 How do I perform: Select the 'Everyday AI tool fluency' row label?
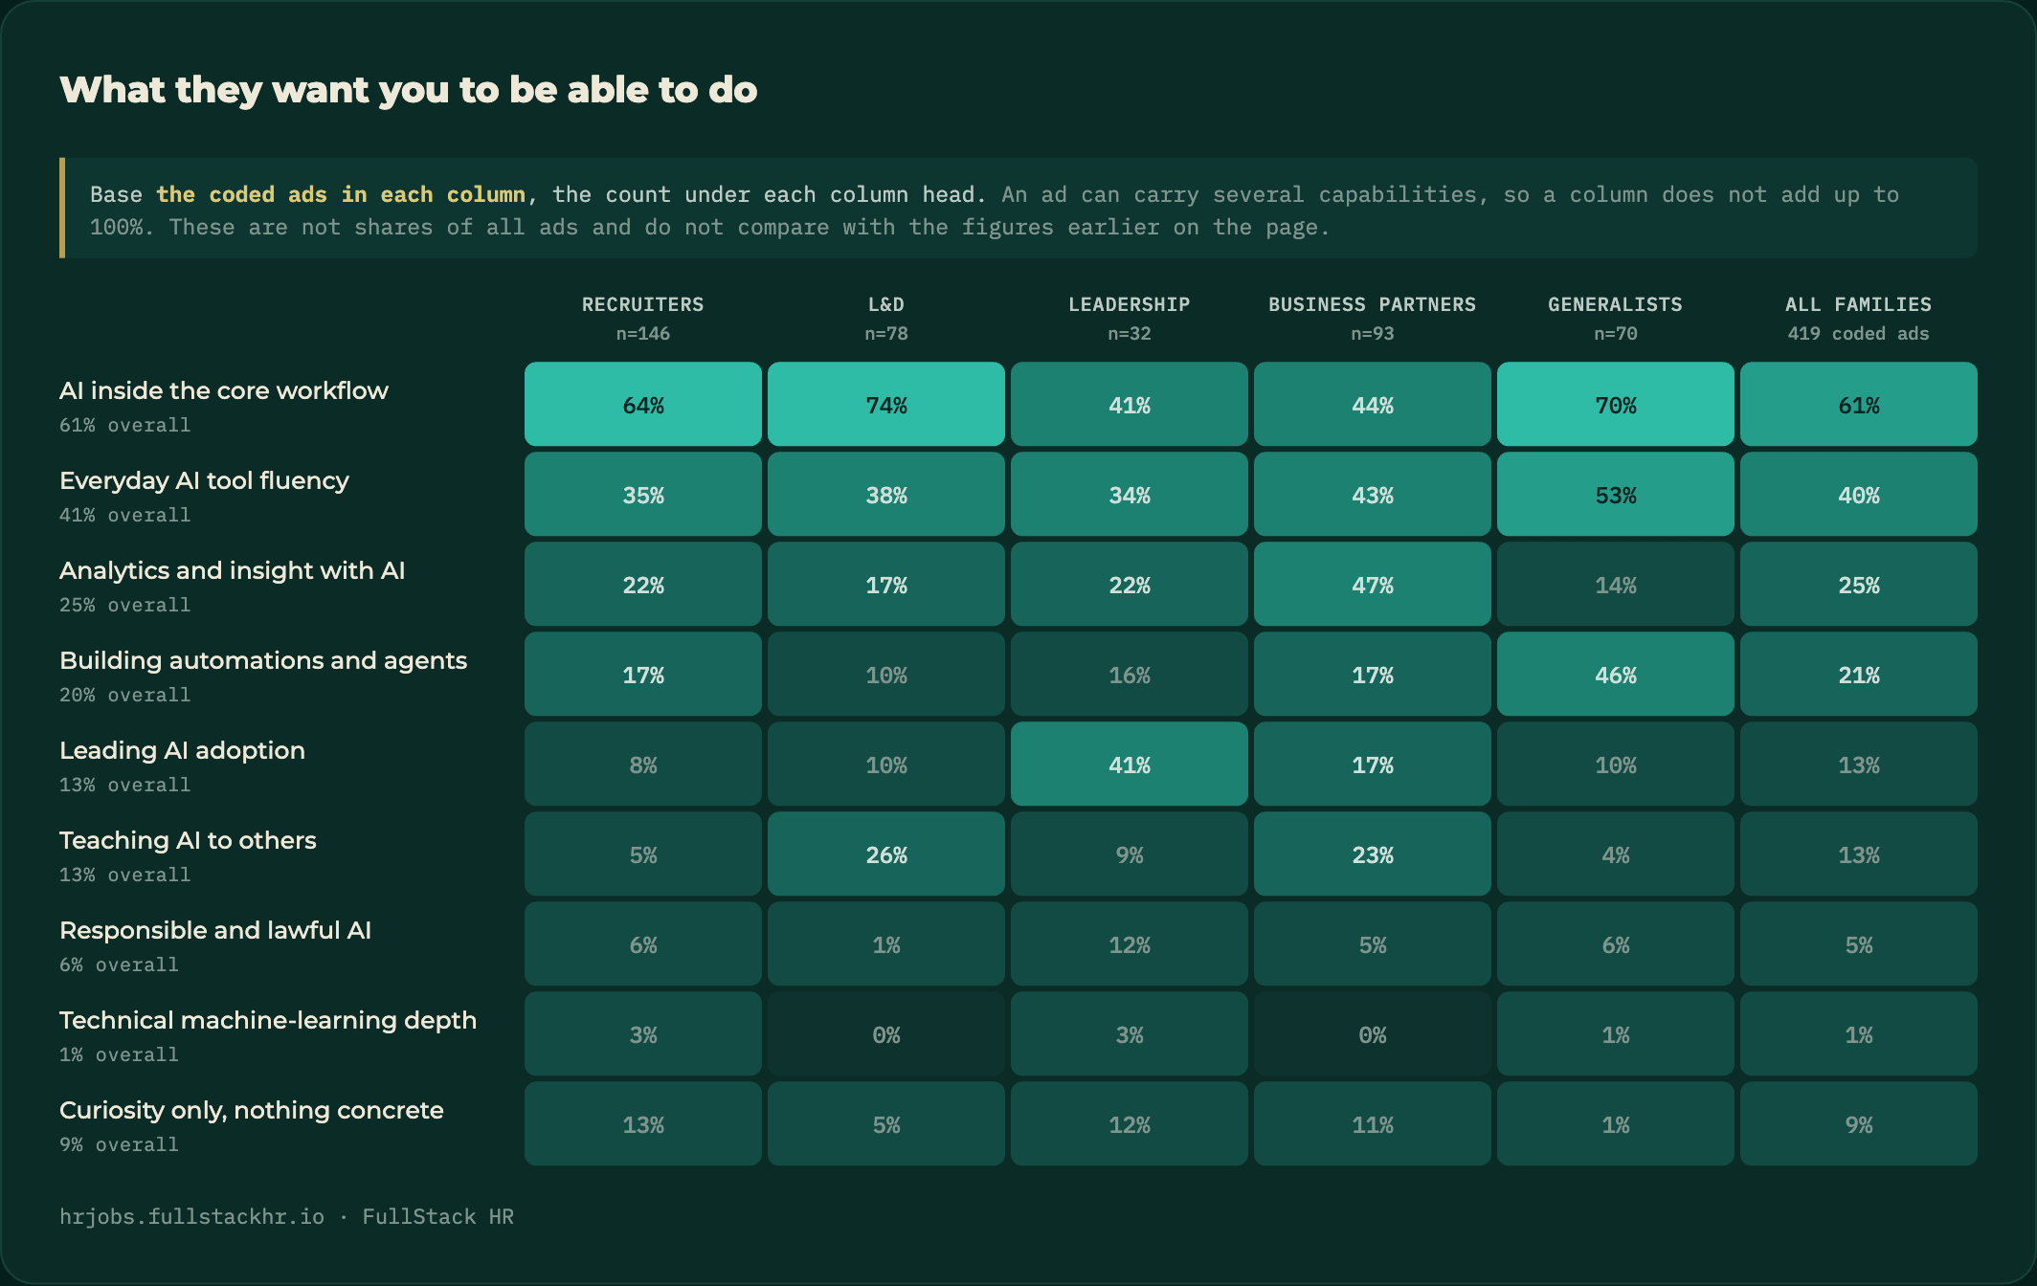pyautogui.click(x=204, y=480)
